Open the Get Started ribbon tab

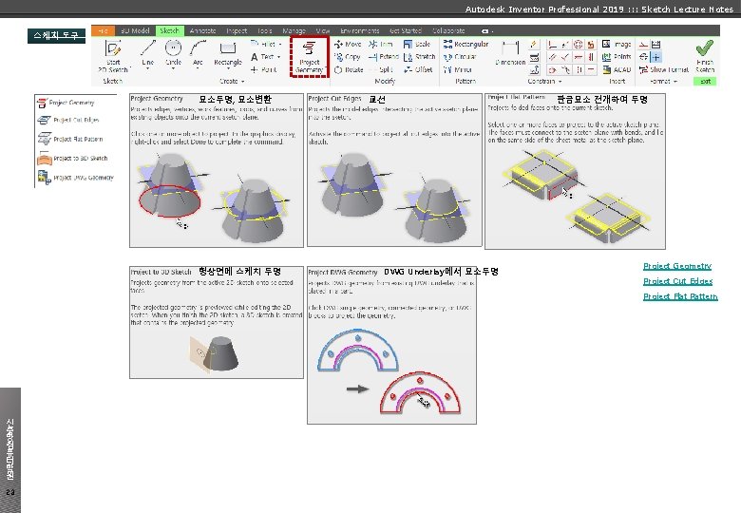(x=406, y=30)
